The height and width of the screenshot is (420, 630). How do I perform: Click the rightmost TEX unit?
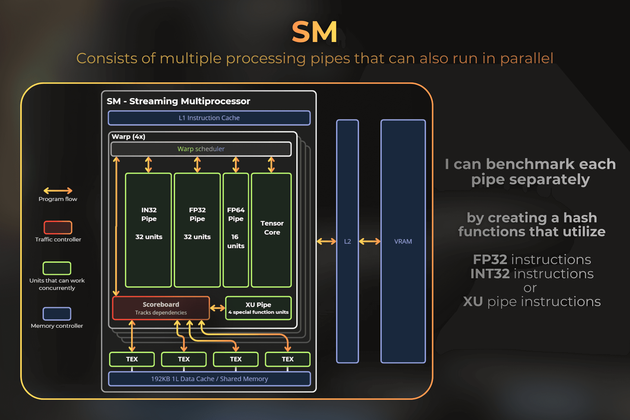(x=287, y=359)
